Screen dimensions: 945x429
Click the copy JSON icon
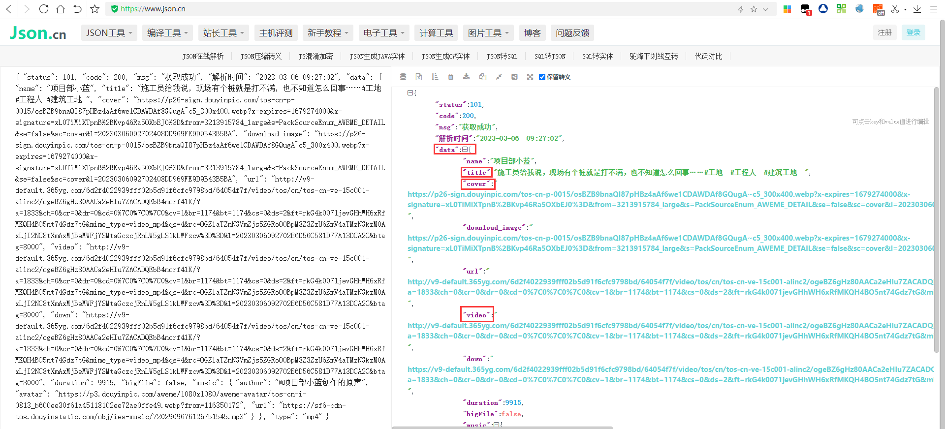coord(483,77)
